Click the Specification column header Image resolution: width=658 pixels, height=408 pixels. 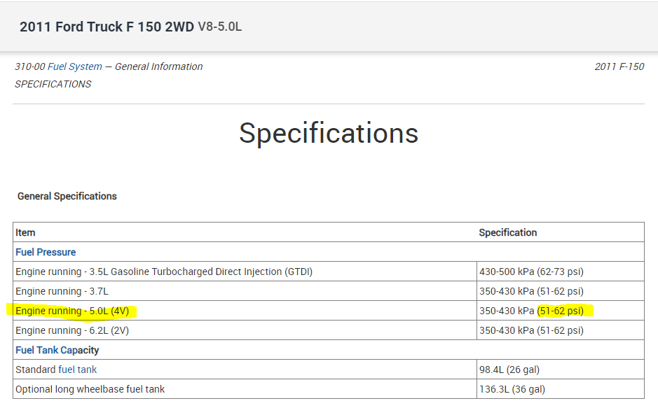[508, 232]
